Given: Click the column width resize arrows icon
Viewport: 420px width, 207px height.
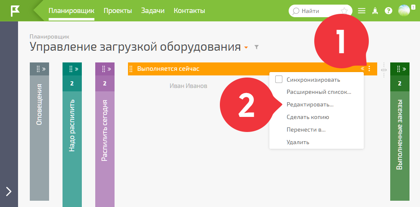Looking at the screenshot, I should click(383, 70).
